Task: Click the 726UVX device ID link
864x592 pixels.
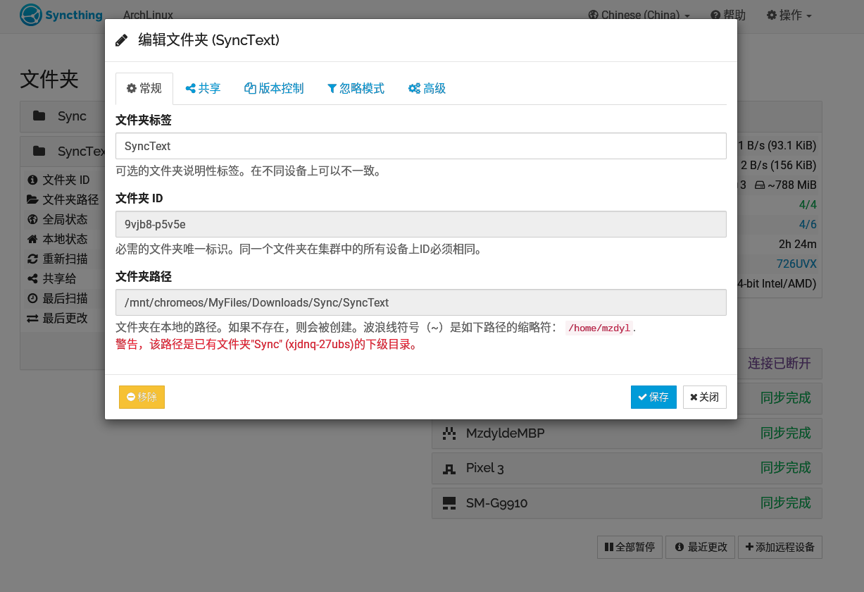Action: tap(796, 264)
